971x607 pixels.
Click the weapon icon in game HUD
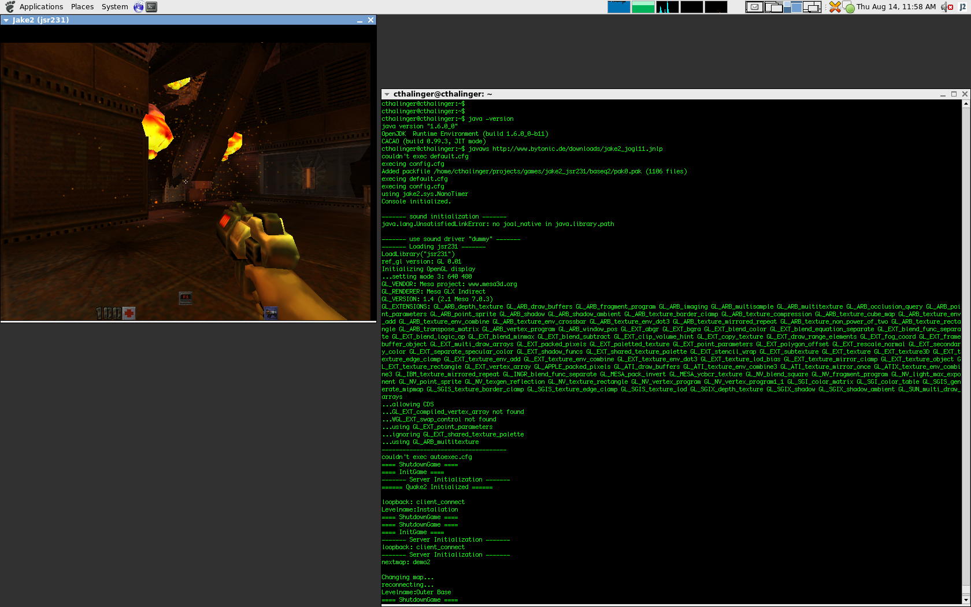[271, 313]
